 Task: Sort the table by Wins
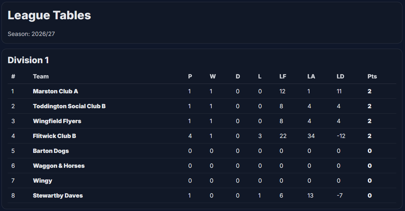[213, 76]
